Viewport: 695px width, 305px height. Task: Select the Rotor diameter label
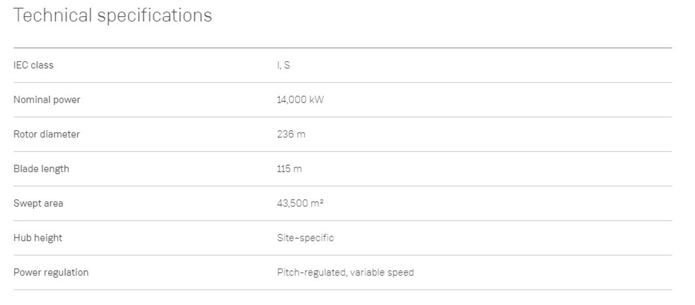tap(46, 134)
